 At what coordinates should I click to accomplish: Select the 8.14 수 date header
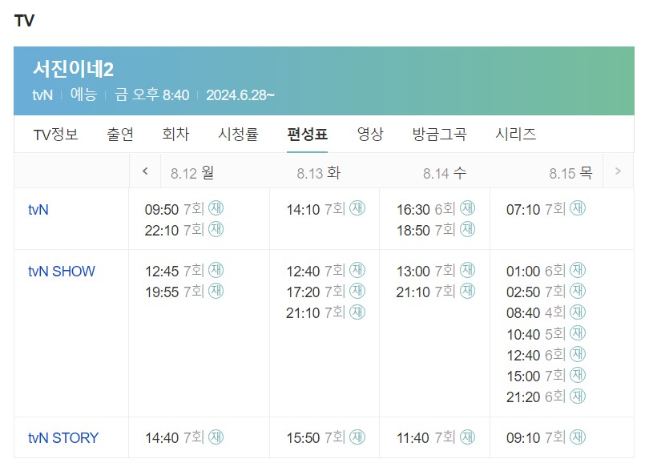pyautogui.click(x=445, y=173)
